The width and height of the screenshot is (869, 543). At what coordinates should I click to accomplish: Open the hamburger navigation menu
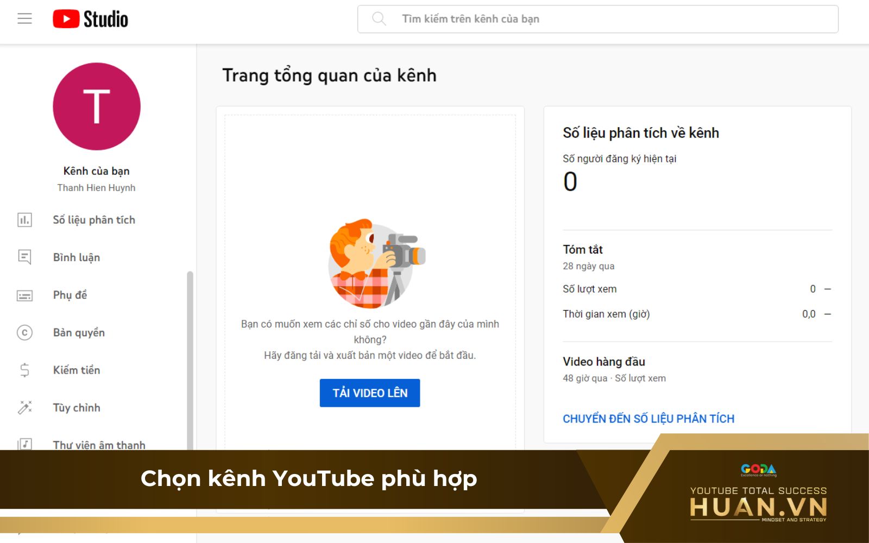coord(24,19)
